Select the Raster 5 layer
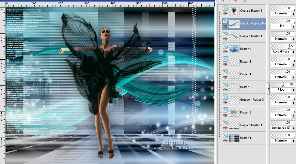 coord(245,61)
